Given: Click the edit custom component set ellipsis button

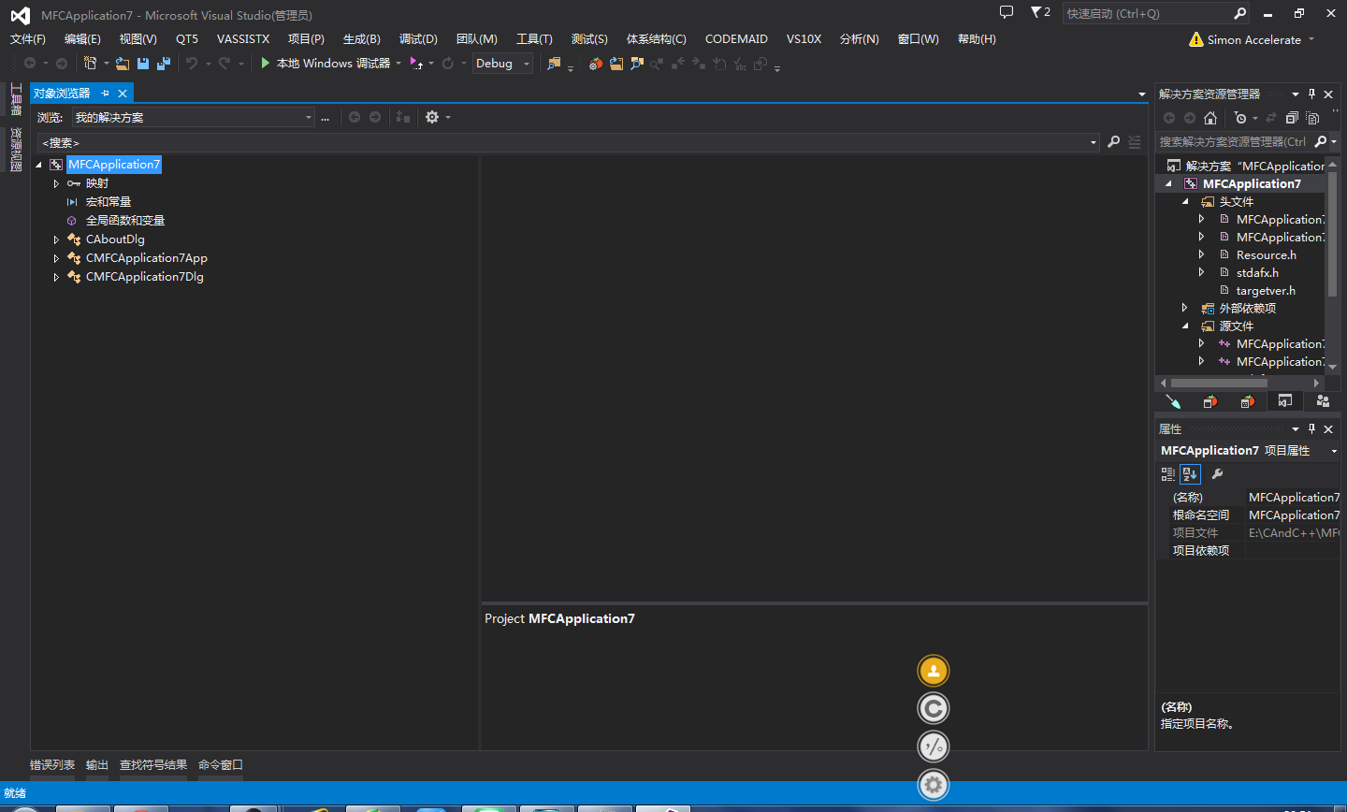Looking at the screenshot, I should click(325, 117).
